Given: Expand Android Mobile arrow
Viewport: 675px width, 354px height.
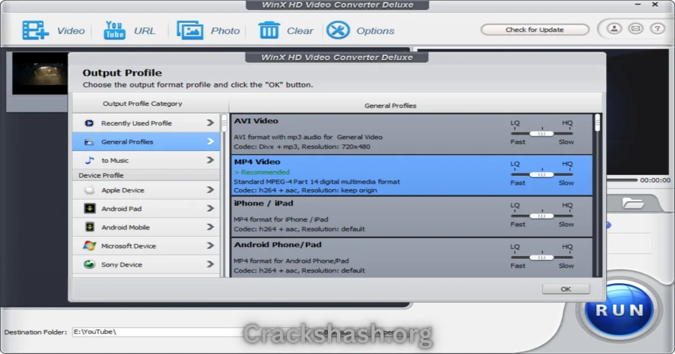Looking at the screenshot, I should coord(210,227).
